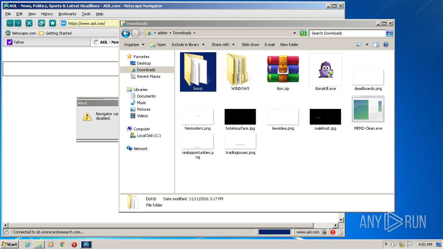The height and width of the screenshot is (249, 443).
Task: Open the Getting Started bookmarks folder
Action: [55, 33]
